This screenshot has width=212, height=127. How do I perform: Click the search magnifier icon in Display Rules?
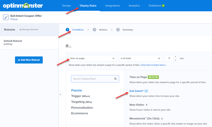[115, 79]
